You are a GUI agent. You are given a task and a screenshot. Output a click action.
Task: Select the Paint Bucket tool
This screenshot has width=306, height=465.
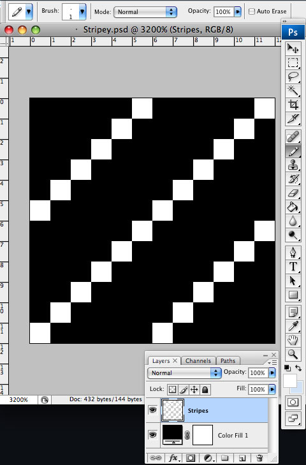(x=293, y=207)
